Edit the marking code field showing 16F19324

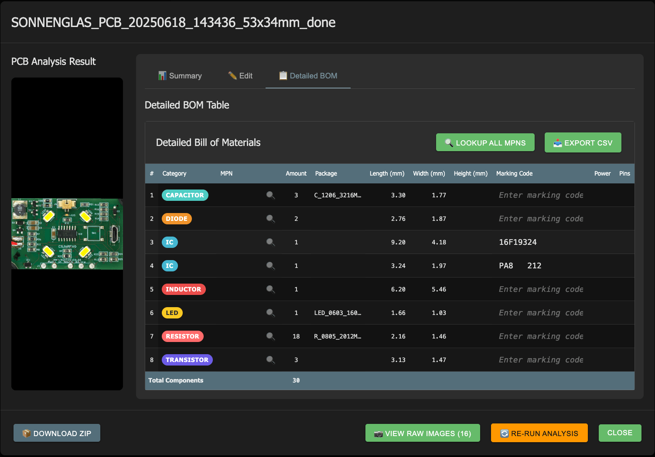541,242
